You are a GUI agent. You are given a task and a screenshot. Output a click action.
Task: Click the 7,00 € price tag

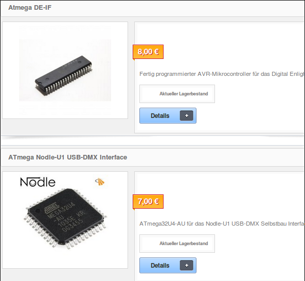(x=148, y=202)
